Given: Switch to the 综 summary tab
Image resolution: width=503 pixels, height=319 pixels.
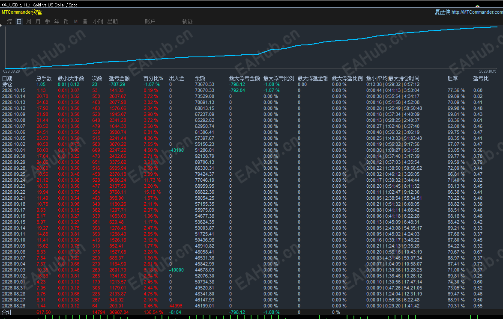Looking at the screenshot, I should click(10, 21).
